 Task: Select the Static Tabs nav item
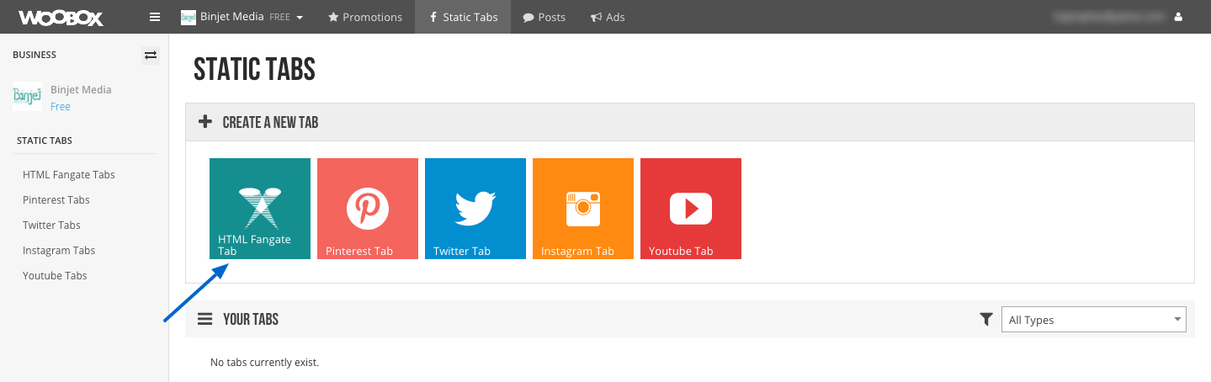(x=463, y=17)
